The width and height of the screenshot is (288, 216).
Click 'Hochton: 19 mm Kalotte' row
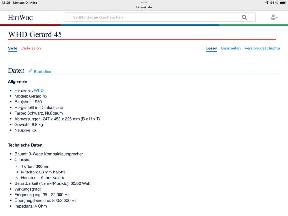[x=43, y=178]
